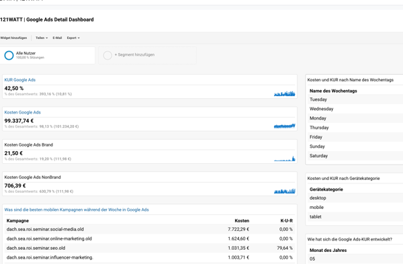Click the Kosten Google Ads NonBrand sparkline

click(285, 191)
